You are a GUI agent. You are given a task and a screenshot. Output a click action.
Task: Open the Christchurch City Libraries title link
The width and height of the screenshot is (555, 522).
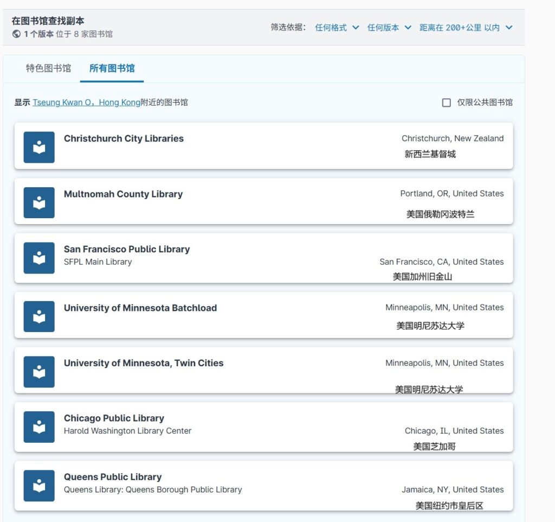pyautogui.click(x=124, y=138)
